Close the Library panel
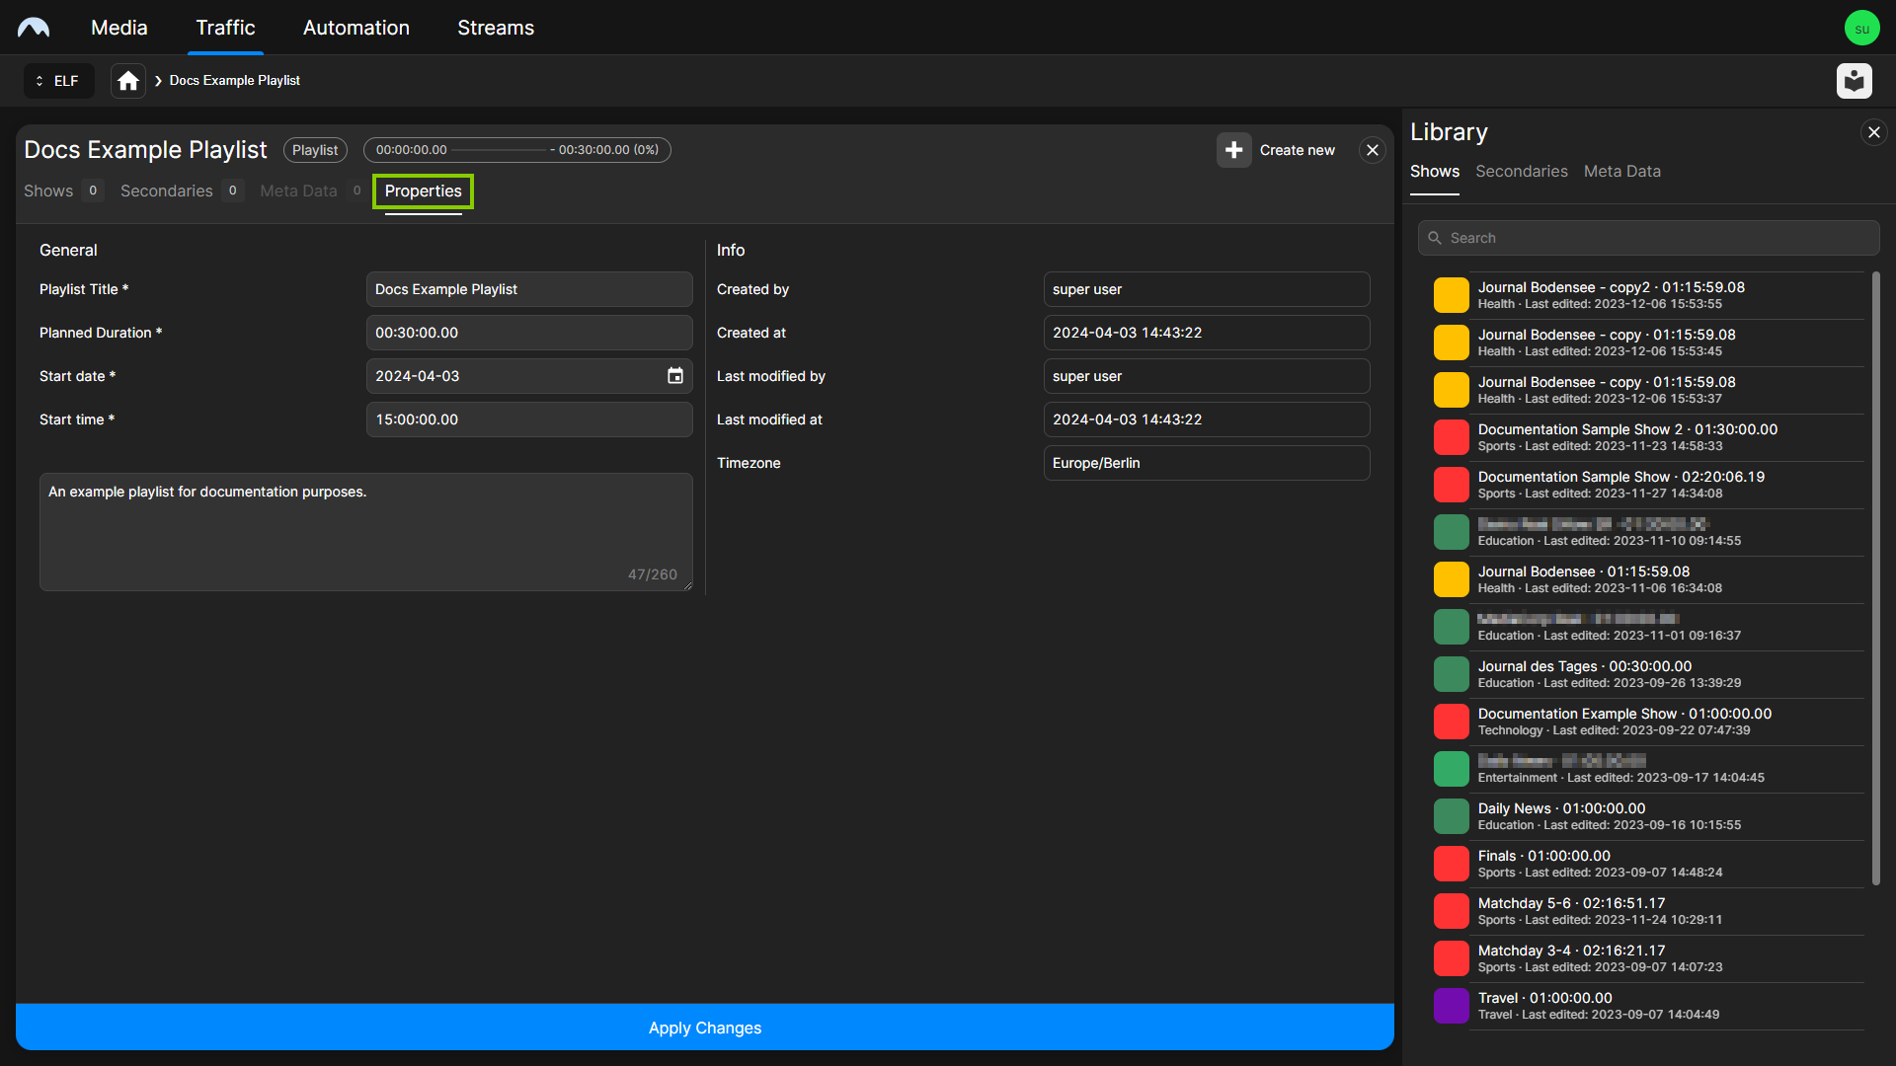 [x=1873, y=132]
